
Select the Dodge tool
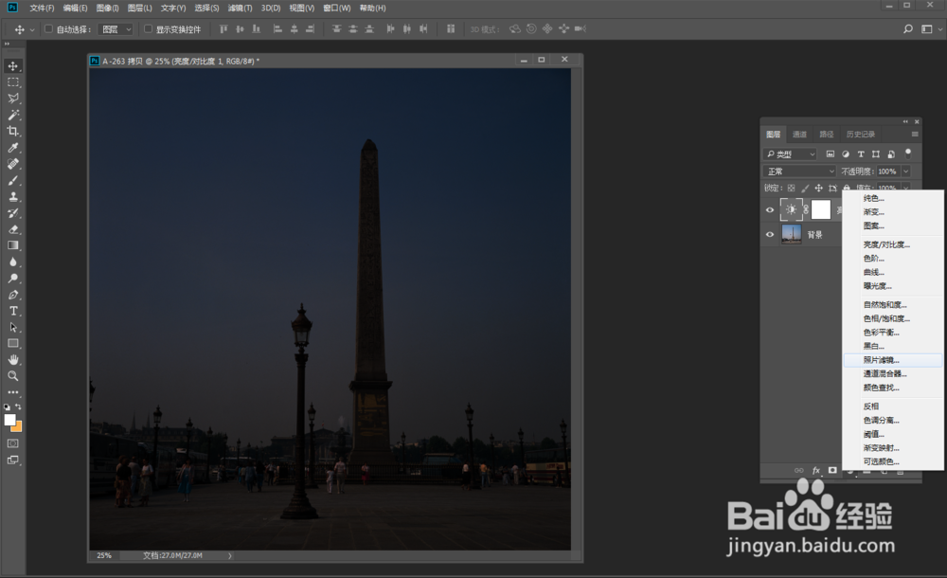coord(12,279)
